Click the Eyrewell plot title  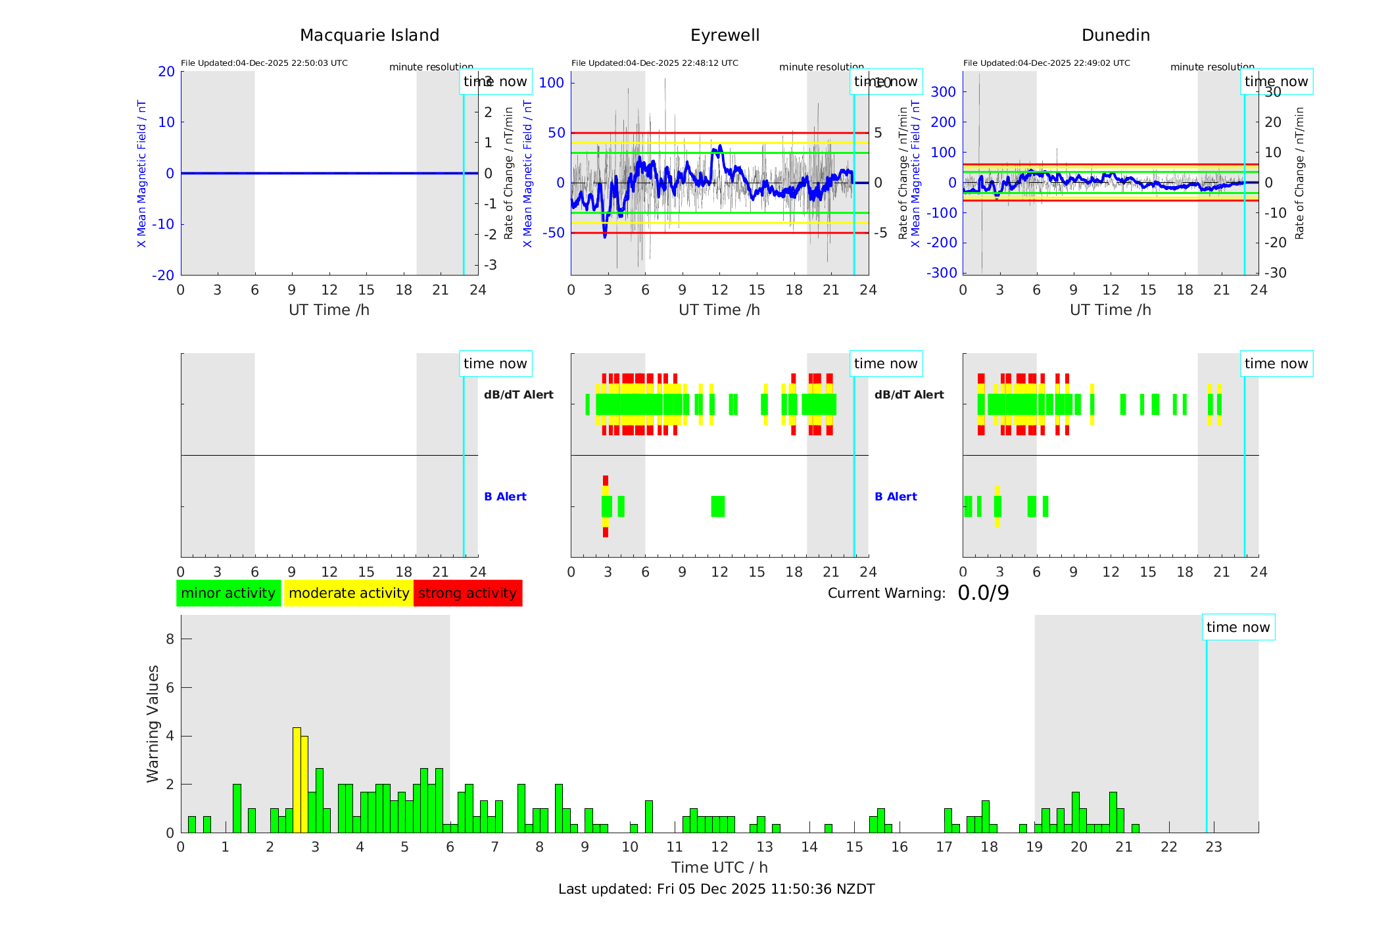click(725, 36)
